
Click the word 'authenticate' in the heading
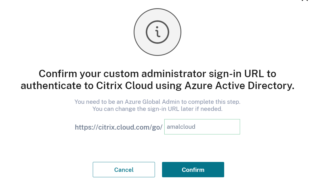[x=51, y=86]
